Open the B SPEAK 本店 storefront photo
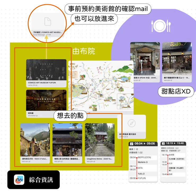The height and width of the screenshot is (196, 196). click(x=145, y=59)
